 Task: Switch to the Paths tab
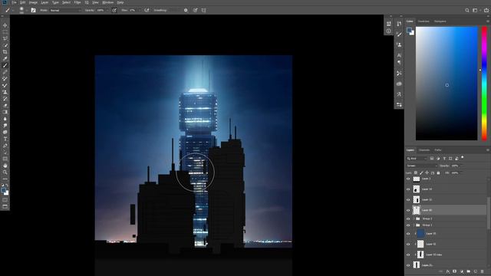[x=438, y=150]
